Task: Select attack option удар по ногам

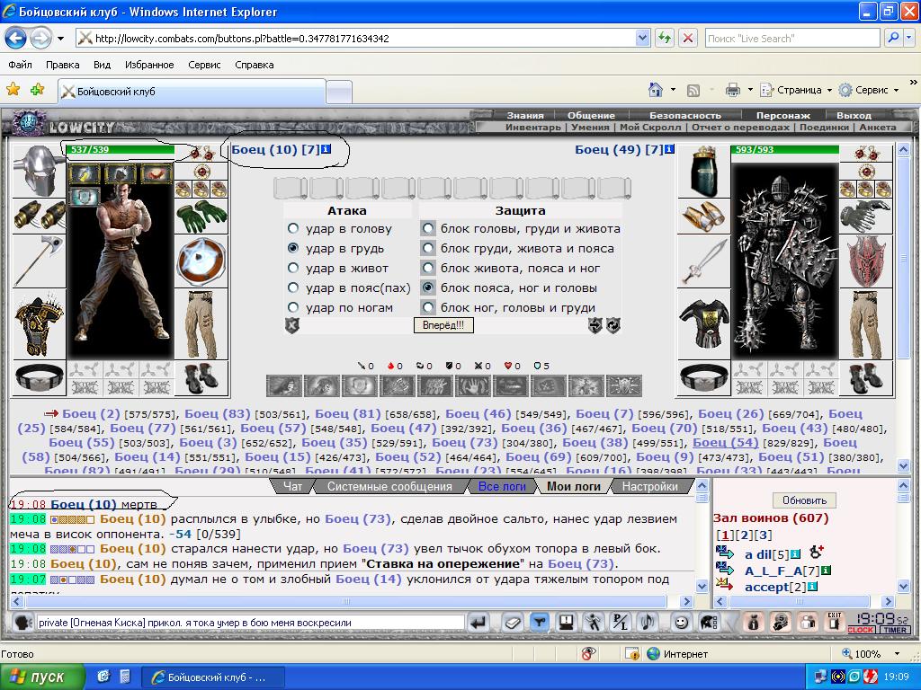Action: pyautogui.click(x=293, y=307)
